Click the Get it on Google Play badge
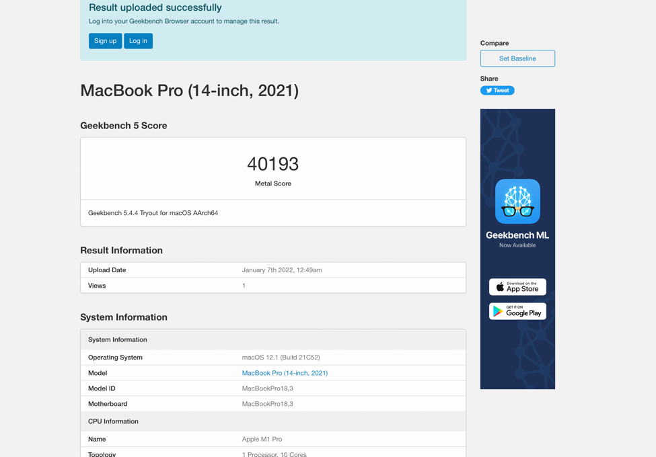Screen dimensions: 656x457 (x=517, y=311)
